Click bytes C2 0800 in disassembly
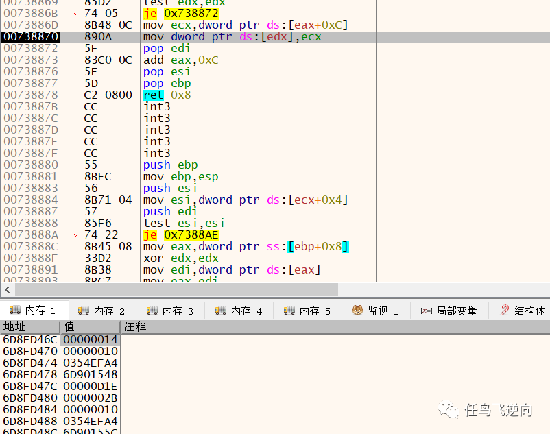The image size is (550, 434). pos(108,95)
